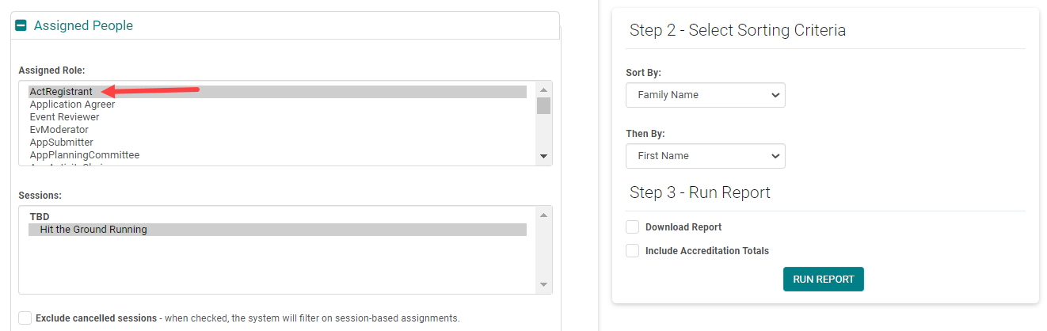Select Hit the Ground Running session

(x=93, y=230)
